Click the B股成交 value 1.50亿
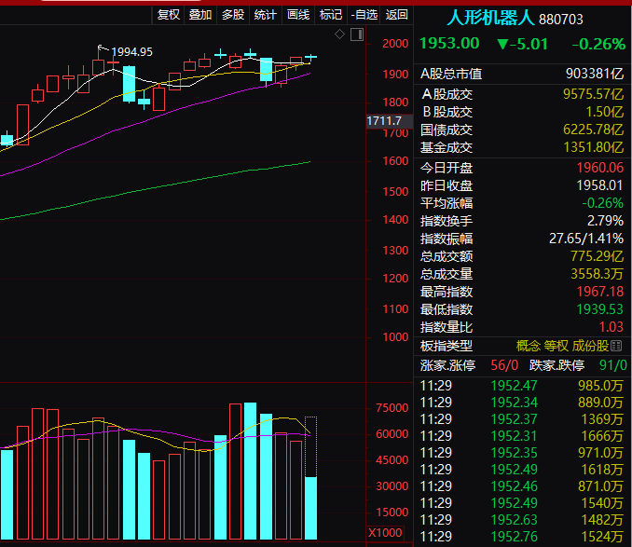 (x=604, y=112)
